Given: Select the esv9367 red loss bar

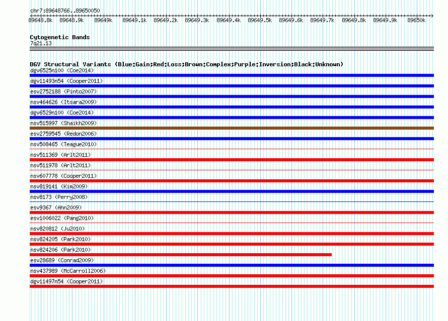Looking at the screenshot, I should point(232,212).
